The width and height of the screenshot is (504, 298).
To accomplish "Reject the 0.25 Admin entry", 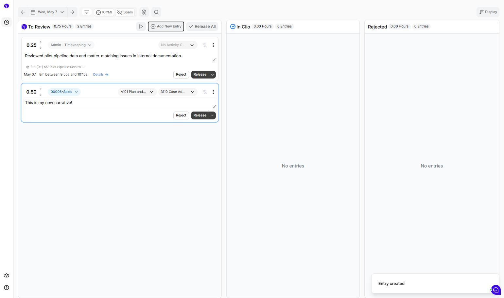I will 181,75.
